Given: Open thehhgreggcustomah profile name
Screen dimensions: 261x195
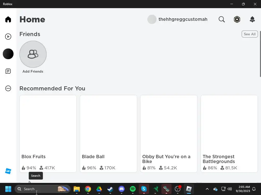Looking at the screenshot, I should tap(183, 19).
